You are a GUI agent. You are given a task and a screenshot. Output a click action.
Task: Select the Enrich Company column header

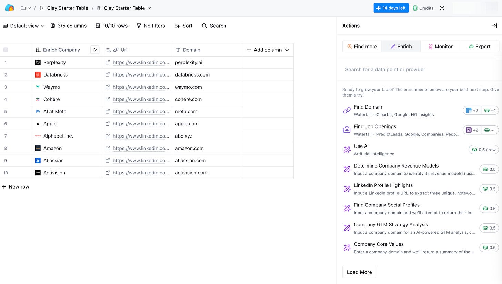[x=61, y=50]
